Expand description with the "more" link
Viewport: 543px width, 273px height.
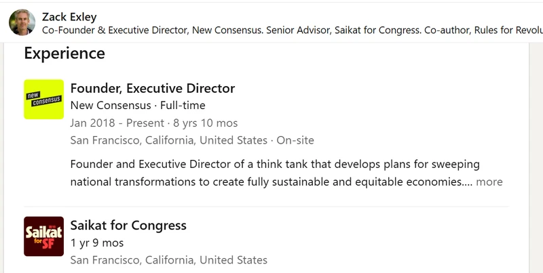coord(489,182)
